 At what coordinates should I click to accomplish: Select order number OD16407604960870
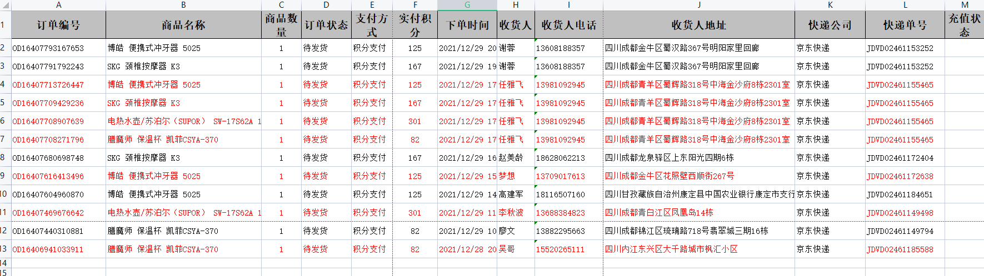(x=48, y=195)
